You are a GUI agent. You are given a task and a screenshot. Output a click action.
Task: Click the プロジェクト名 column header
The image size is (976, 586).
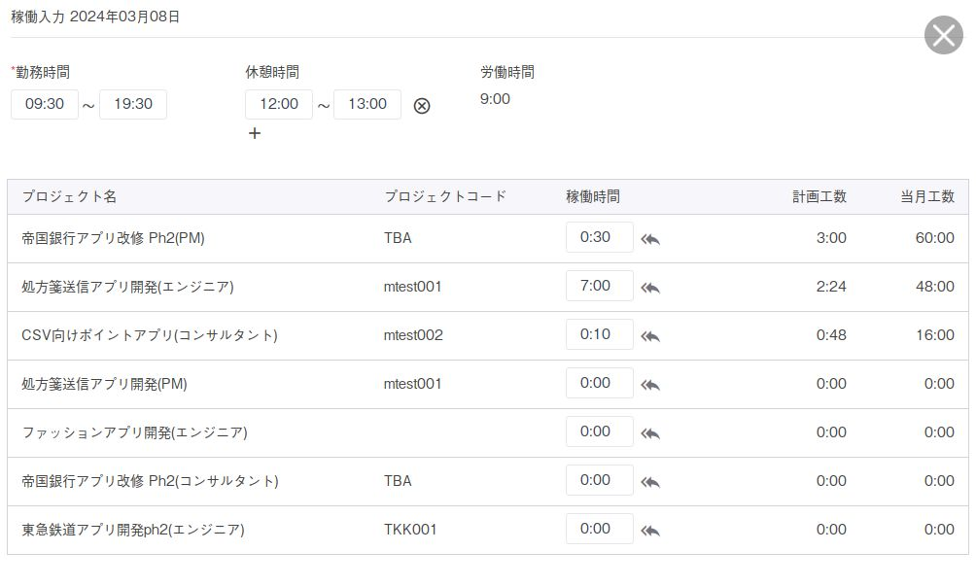[x=69, y=196]
